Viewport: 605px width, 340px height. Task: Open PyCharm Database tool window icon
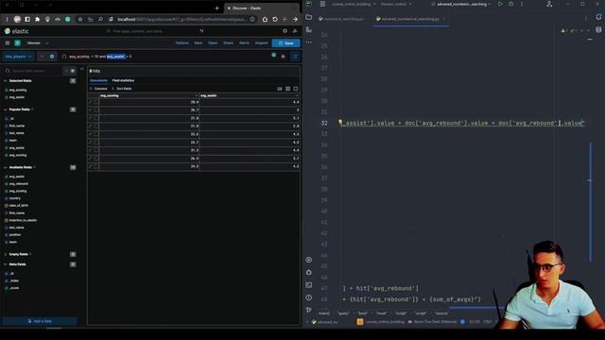pyautogui.click(x=598, y=29)
